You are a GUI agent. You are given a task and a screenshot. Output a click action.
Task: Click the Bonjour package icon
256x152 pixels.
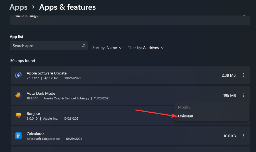click(18, 115)
